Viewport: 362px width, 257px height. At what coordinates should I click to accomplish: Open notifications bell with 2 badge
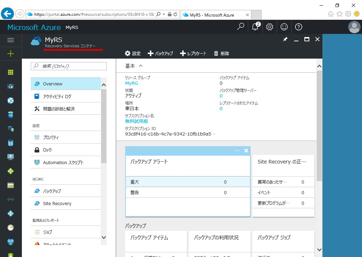tap(255, 27)
